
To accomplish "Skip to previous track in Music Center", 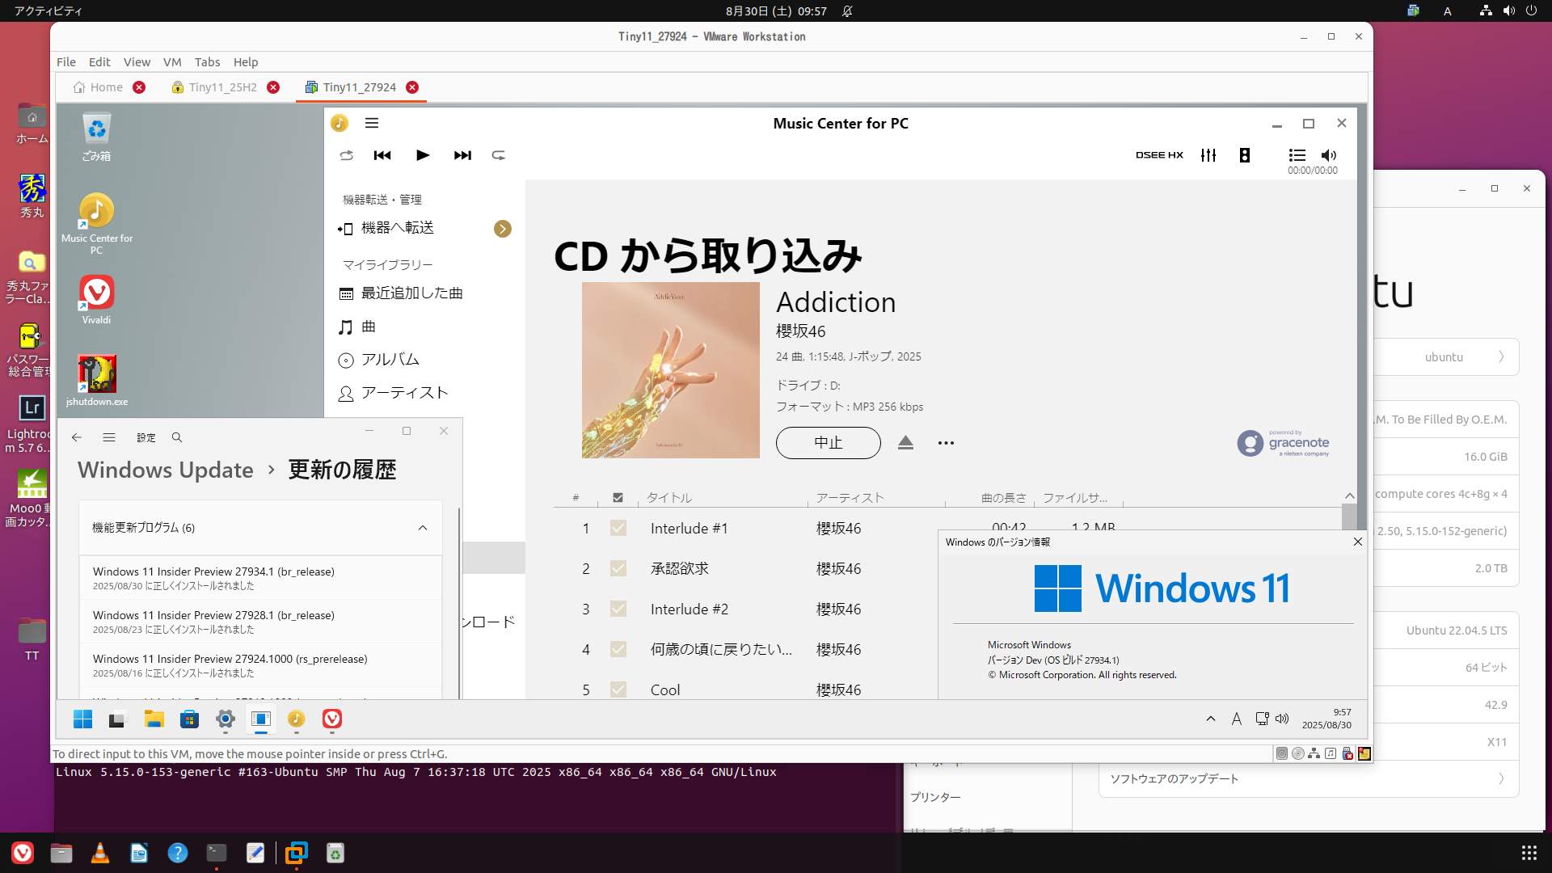I will [382, 155].
